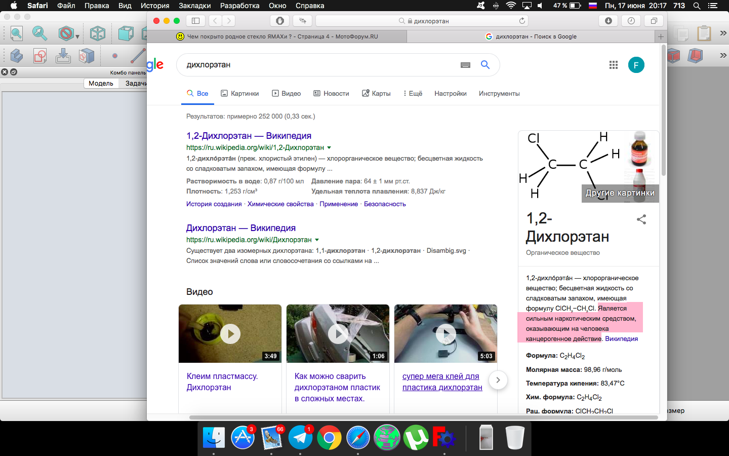
Task: Switch to the Картинки search tab
Action: click(240, 94)
